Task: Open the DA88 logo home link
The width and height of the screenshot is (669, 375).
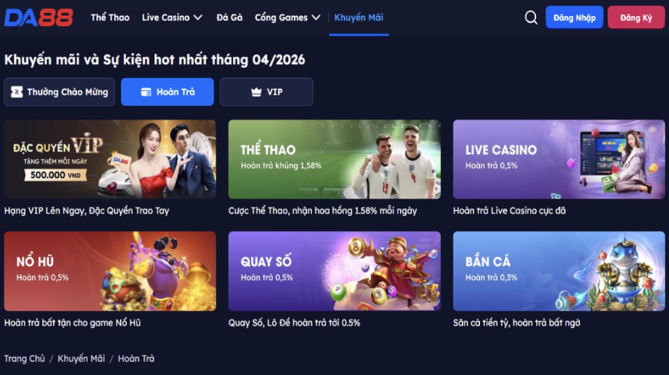Action: click(x=39, y=17)
